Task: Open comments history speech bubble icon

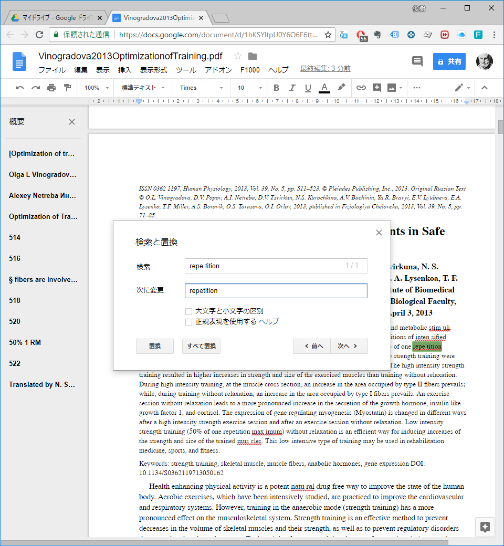Action: [x=417, y=61]
